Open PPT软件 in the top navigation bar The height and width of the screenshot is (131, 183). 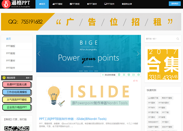pyautogui.click(x=109, y=4)
